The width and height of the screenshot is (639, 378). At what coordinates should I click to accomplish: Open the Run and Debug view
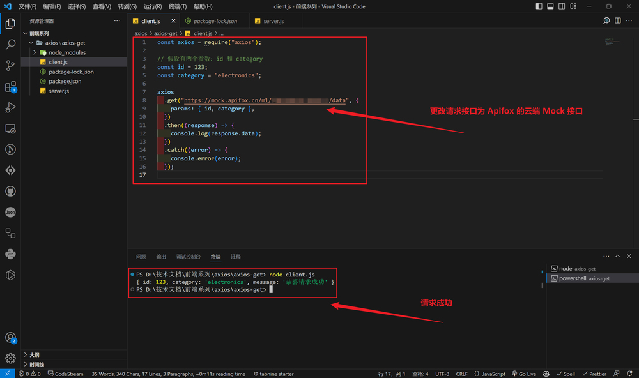(x=10, y=107)
